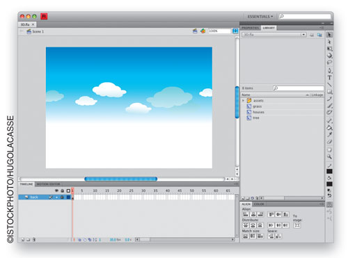Click the Align left edge icon
The width and height of the screenshot is (348, 258).
tap(246, 214)
